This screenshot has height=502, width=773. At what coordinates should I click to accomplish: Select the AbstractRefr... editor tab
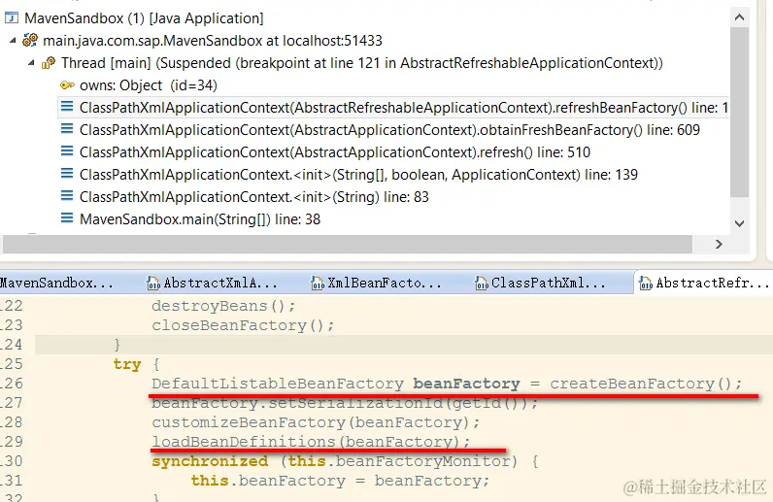705,284
